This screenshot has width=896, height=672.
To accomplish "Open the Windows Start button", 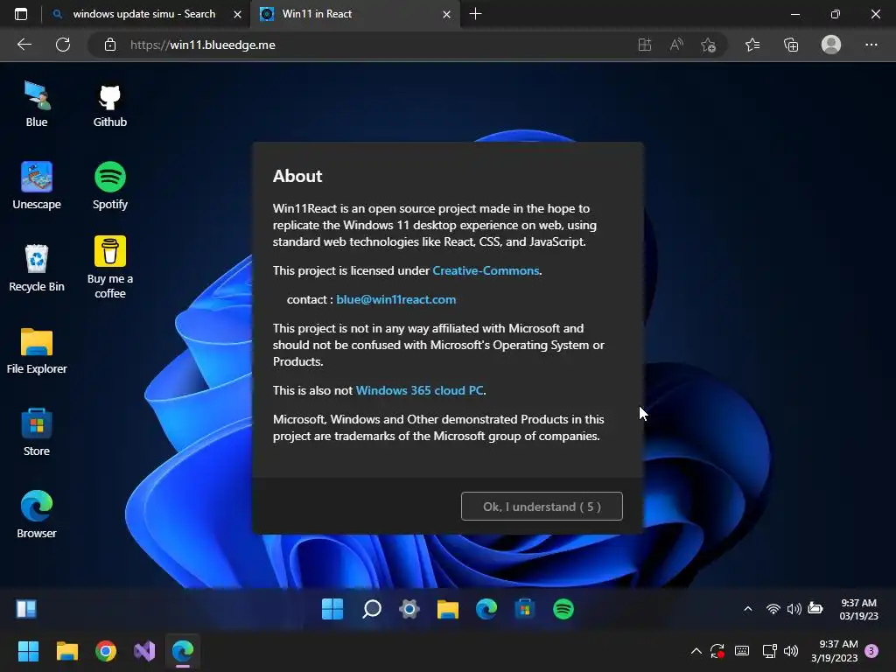I will point(28,651).
